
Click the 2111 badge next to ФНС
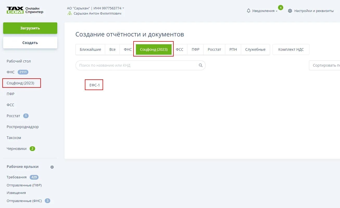tap(23, 72)
